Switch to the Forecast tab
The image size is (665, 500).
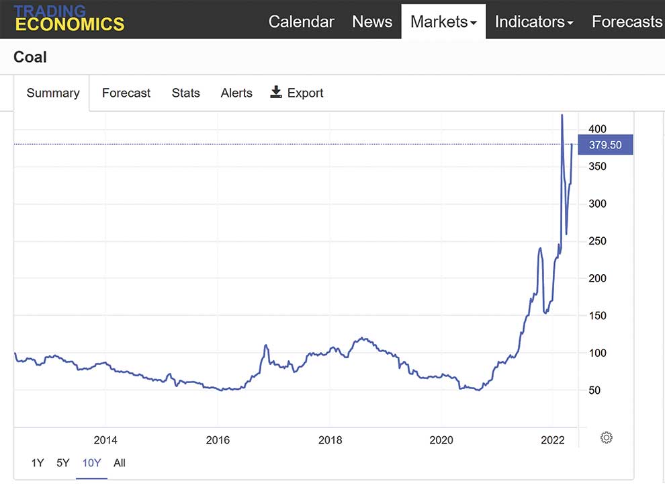[126, 93]
